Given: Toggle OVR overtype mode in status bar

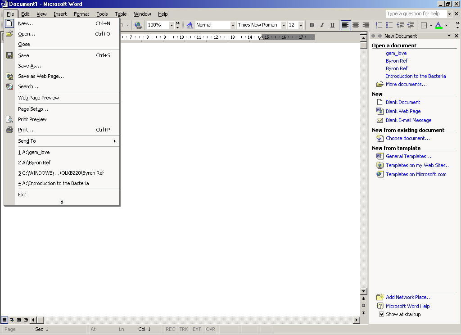Looking at the screenshot, I should (x=210, y=329).
